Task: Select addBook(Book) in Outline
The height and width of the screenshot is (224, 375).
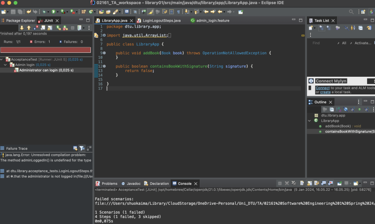Action: pos(343,126)
